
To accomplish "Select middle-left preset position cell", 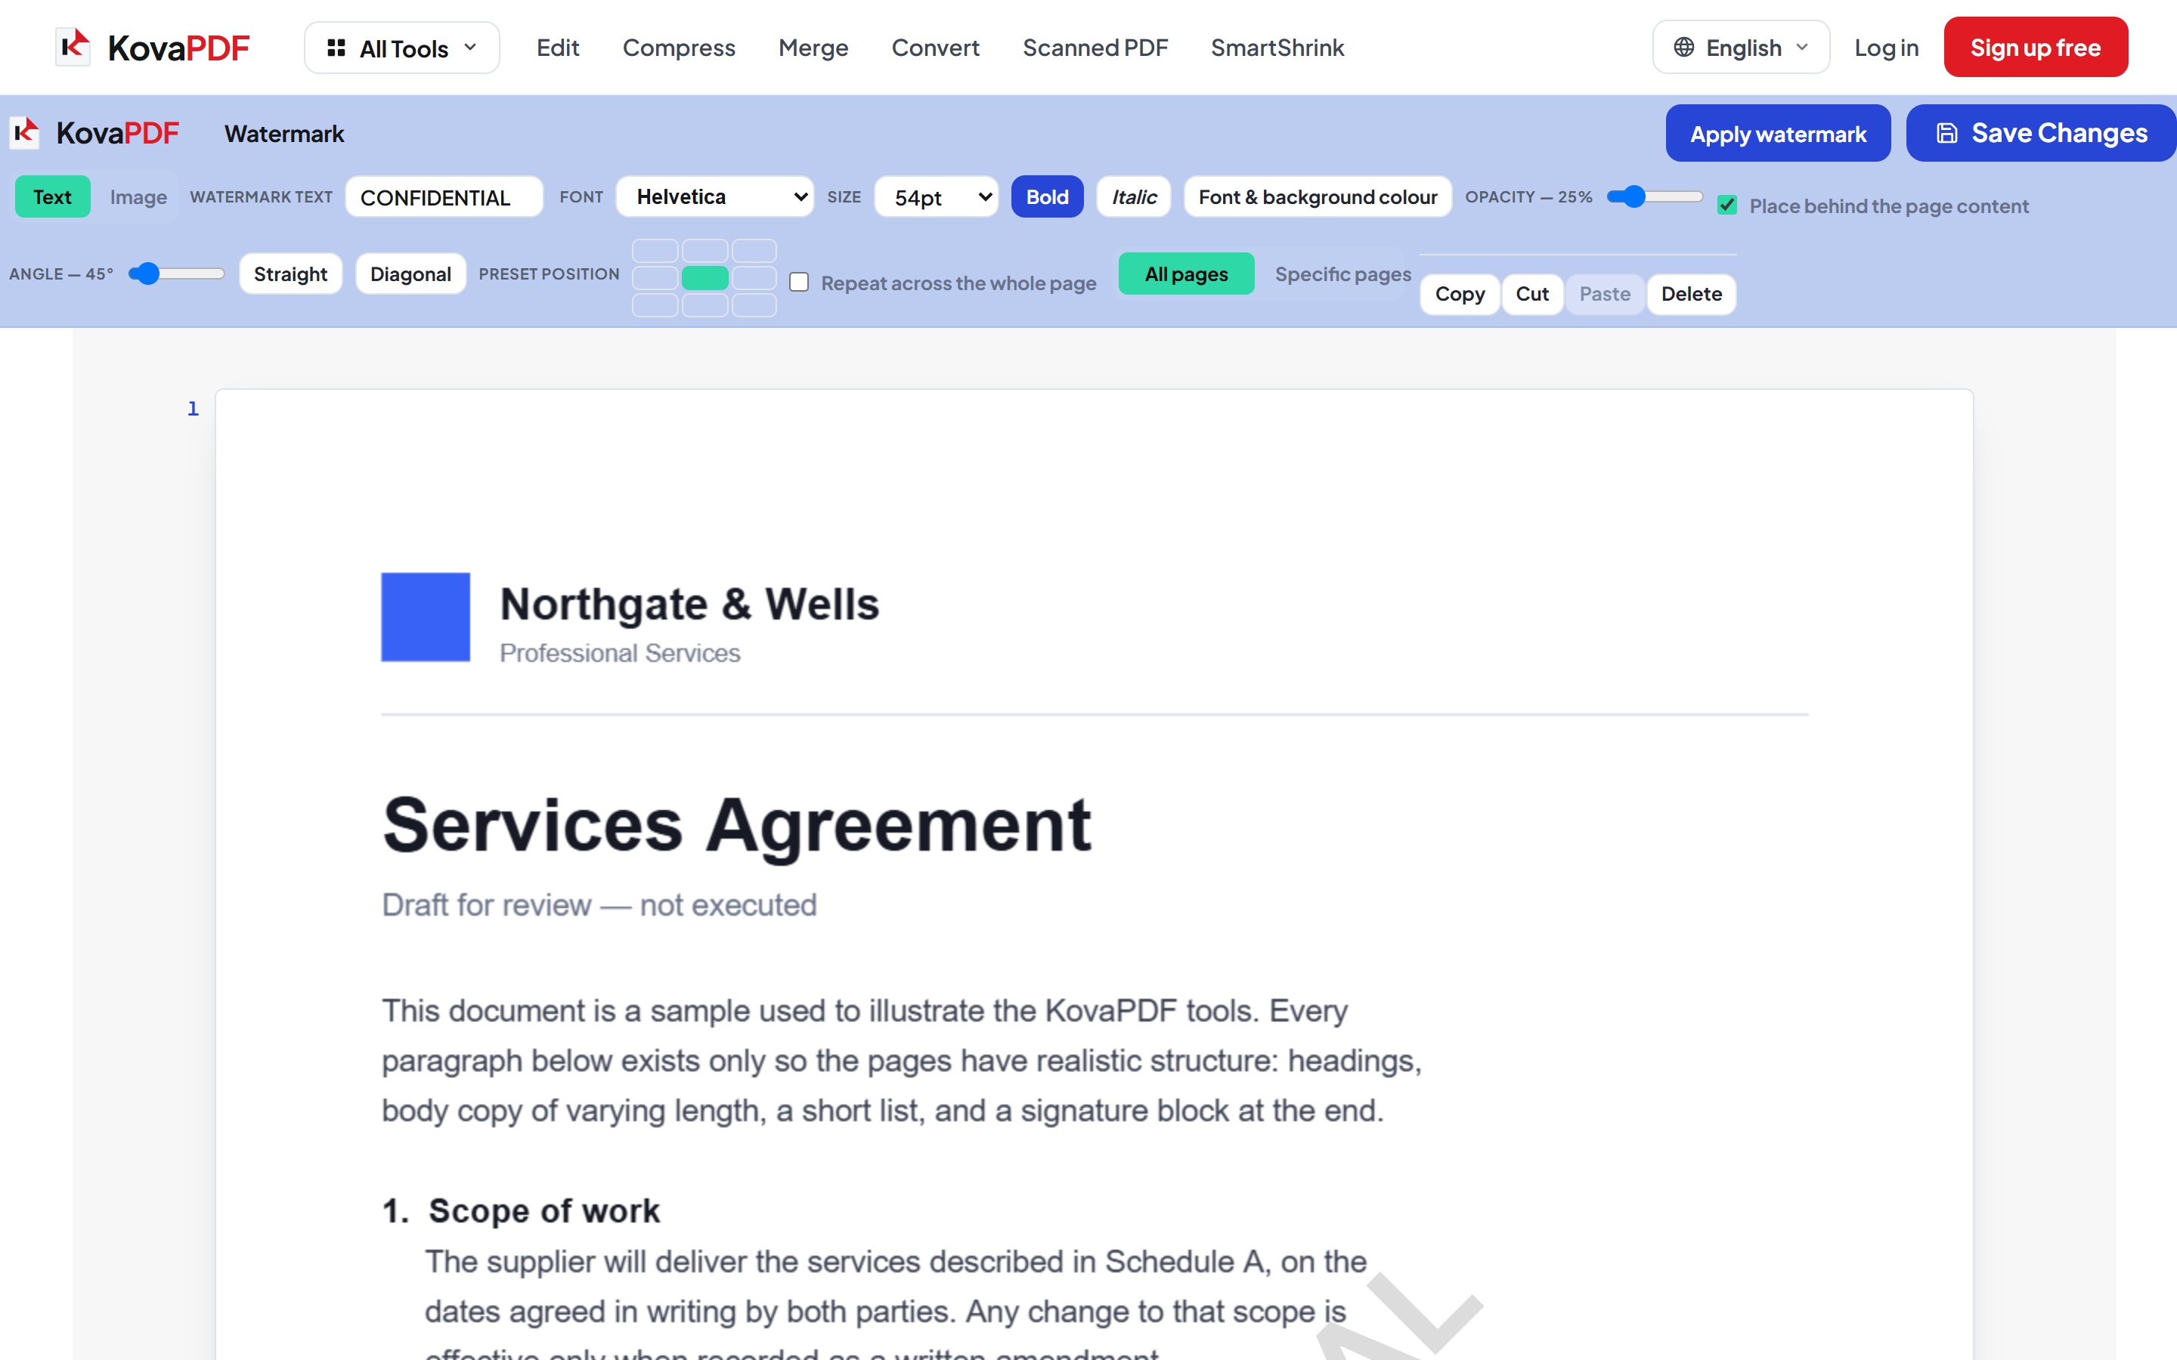I will (655, 278).
